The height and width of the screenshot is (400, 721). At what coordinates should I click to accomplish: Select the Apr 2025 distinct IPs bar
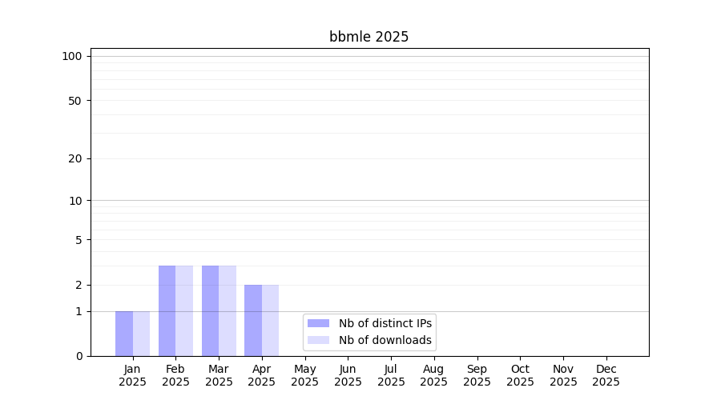click(253, 320)
